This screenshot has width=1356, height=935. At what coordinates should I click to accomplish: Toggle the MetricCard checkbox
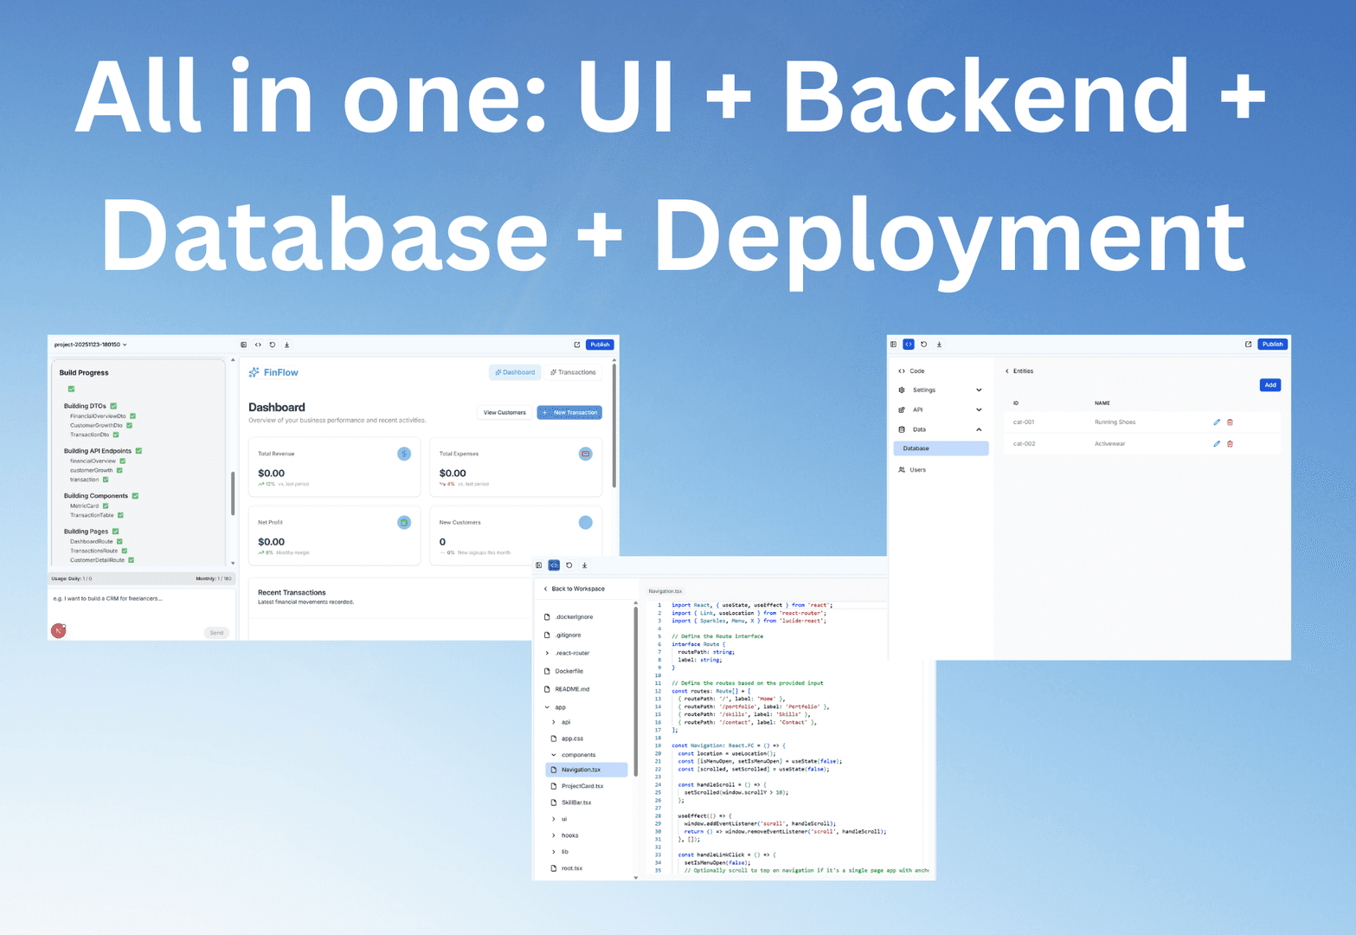(x=106, y=506)
